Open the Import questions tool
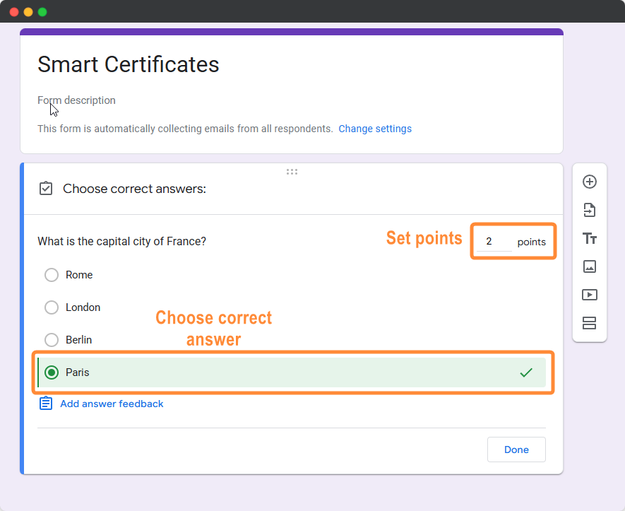The height and width of the screenshot is (511, 625). [x=590, y=210]
